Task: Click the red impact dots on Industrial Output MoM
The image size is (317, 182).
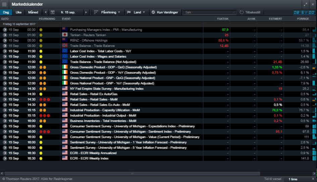Action: 45,116
